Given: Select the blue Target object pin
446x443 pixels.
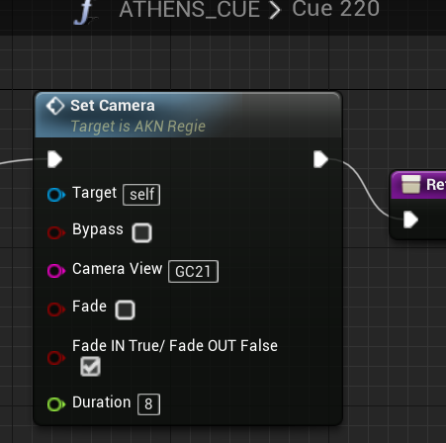Looking at the screenshot, I should 56,195.
